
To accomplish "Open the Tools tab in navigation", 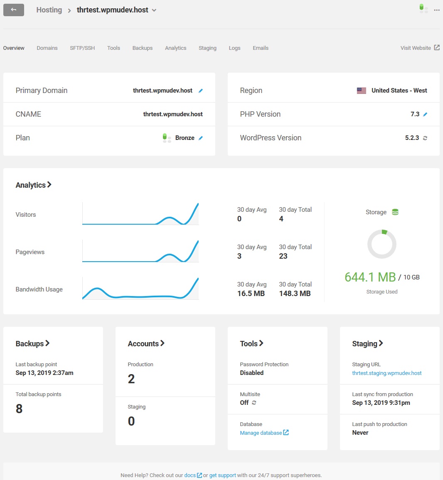I will pos(114,48).
